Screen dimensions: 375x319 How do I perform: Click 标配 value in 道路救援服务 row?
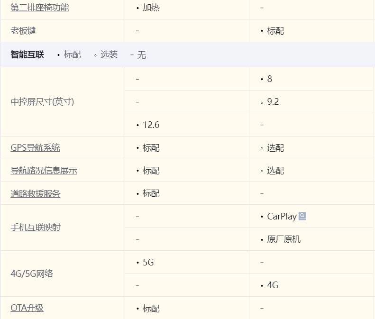(151, 193)
